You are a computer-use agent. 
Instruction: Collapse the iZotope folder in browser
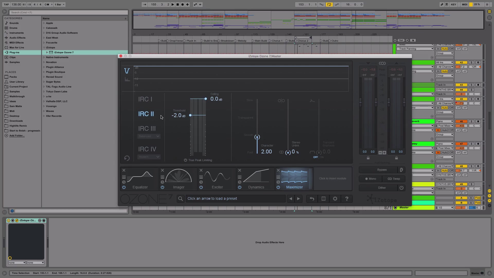tap(44, 48)
